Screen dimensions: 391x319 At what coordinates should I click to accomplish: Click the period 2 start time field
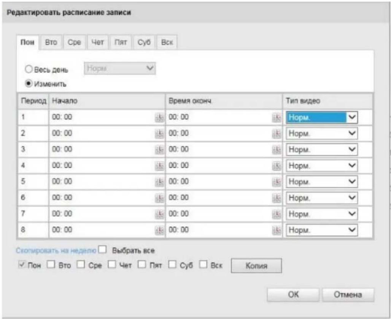tap(107, 134)
